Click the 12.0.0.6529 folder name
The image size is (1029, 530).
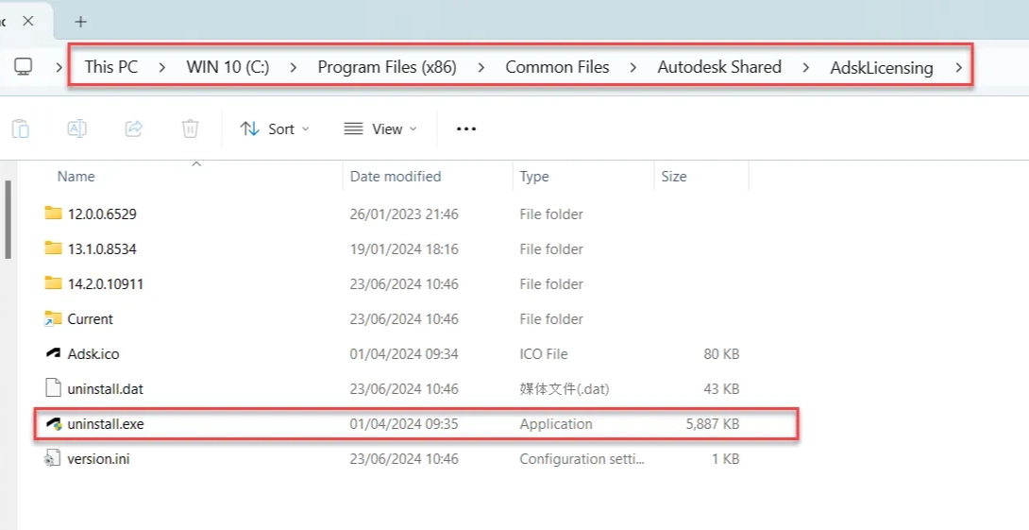pos(102,214)
